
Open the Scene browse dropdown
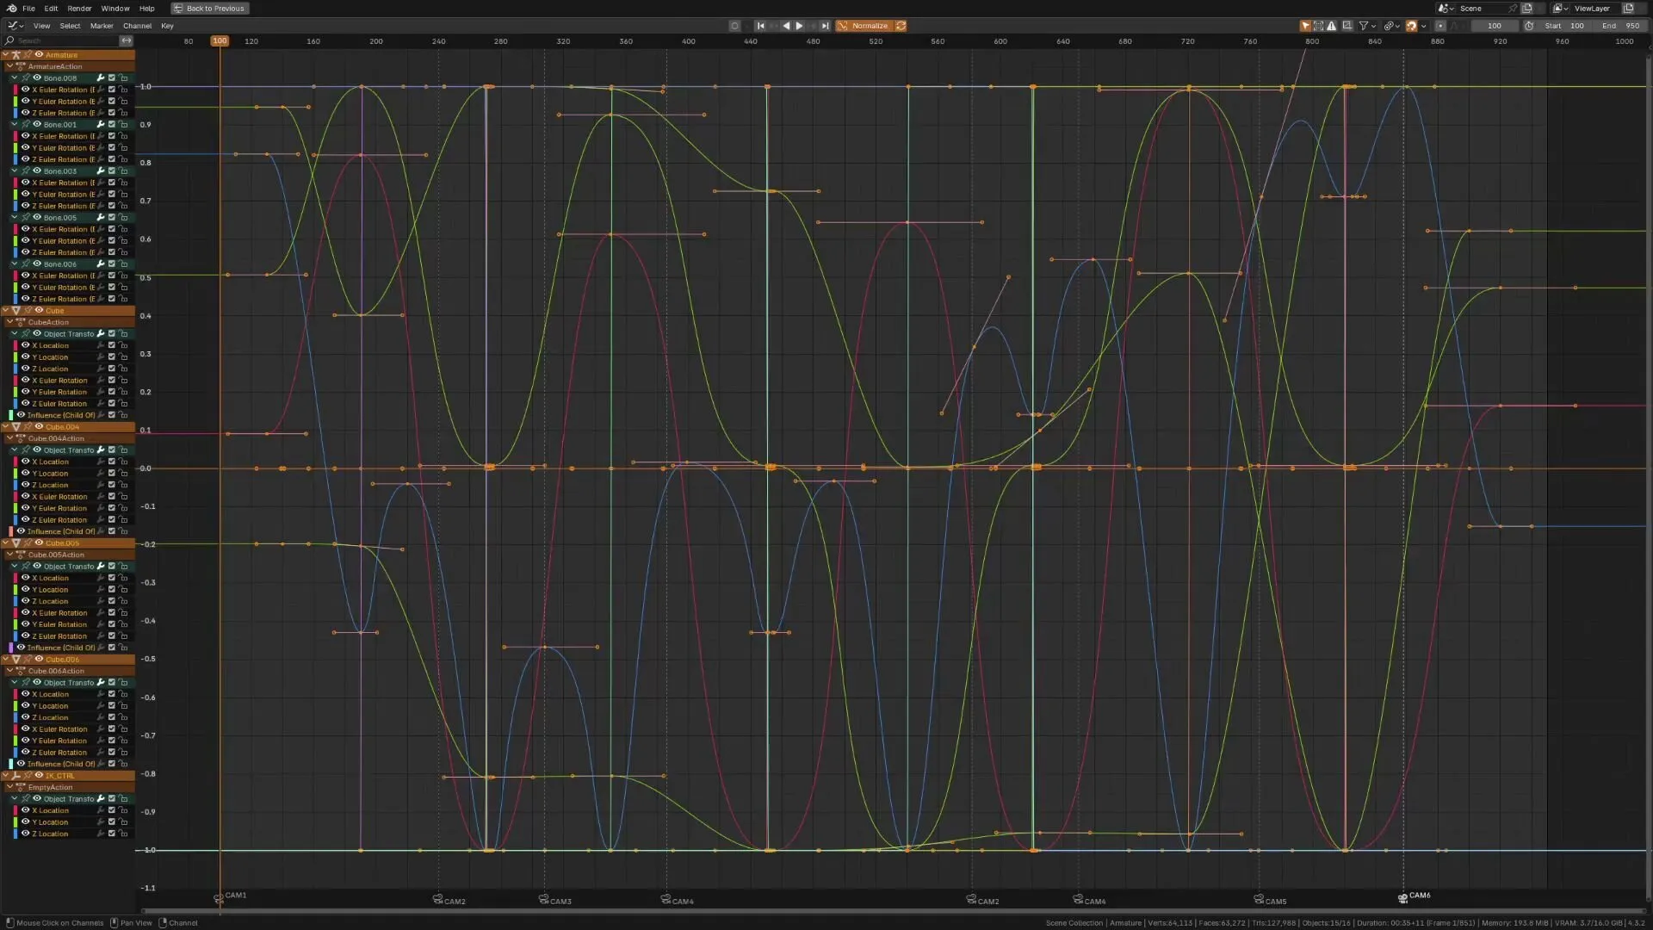[1446, 9]
